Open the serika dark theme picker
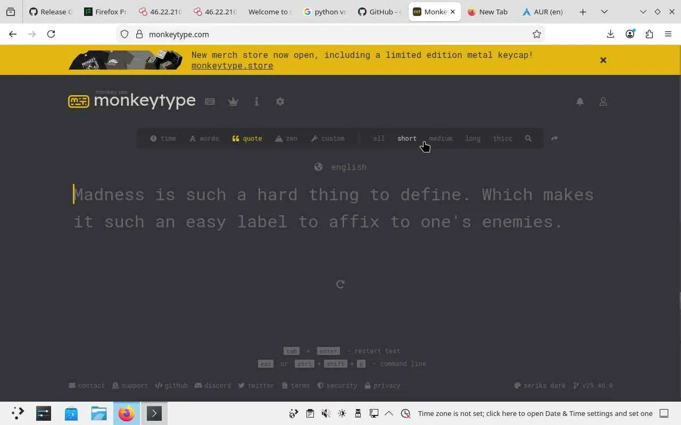Image resolution: width=681 pixels, height=425 pixels. pos(539,386)
